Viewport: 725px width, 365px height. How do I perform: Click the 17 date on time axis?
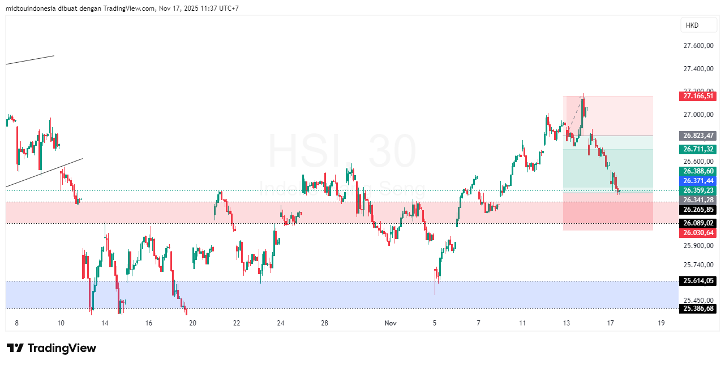tap(611, 323)
